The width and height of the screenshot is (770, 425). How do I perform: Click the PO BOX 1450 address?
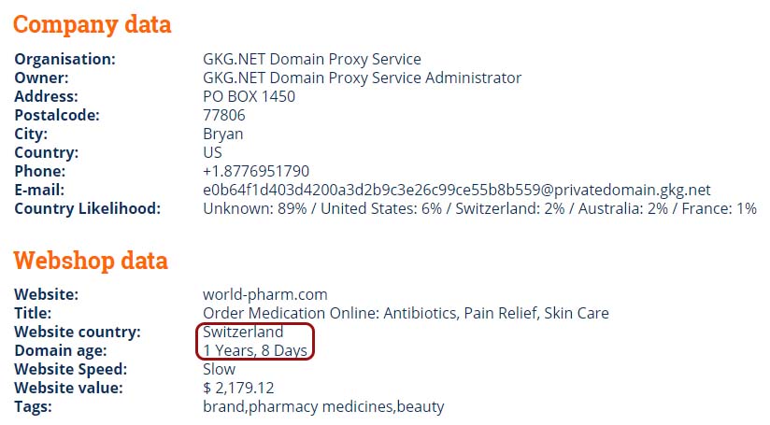coord(249,97)
